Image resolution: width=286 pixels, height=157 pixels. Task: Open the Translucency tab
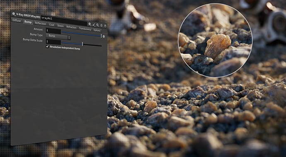(85, 29)
